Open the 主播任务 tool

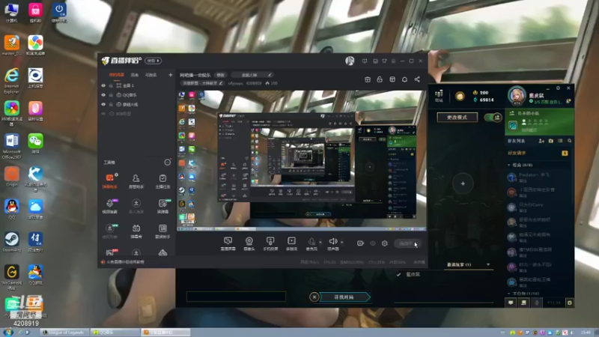coord(162,180)
